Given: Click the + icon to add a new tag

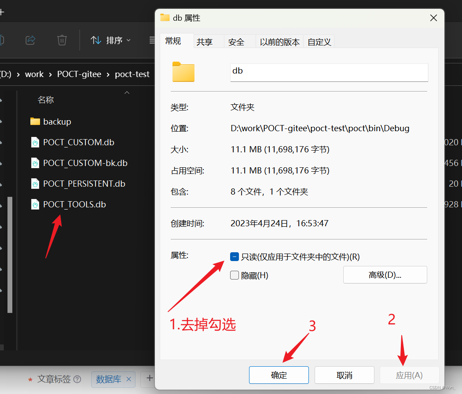Looking at the screenshot, I should click(149, 379).
